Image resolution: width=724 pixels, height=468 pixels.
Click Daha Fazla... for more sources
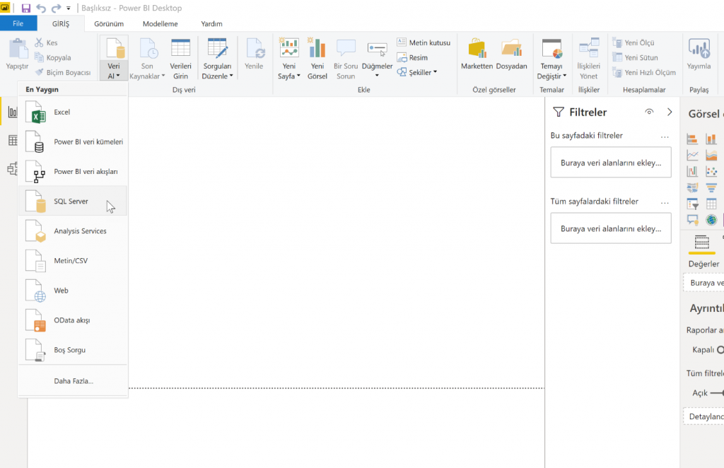73,381
